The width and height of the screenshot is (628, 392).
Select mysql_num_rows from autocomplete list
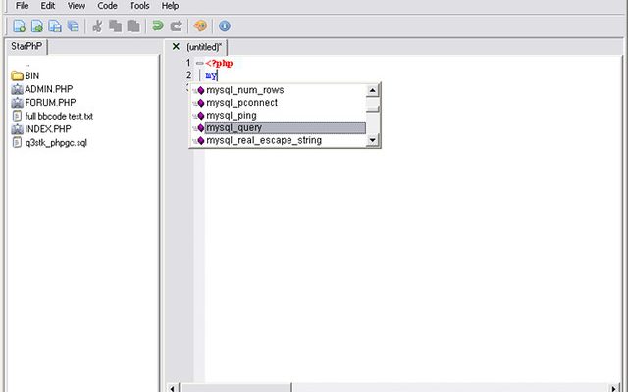(x=244, y=90)
